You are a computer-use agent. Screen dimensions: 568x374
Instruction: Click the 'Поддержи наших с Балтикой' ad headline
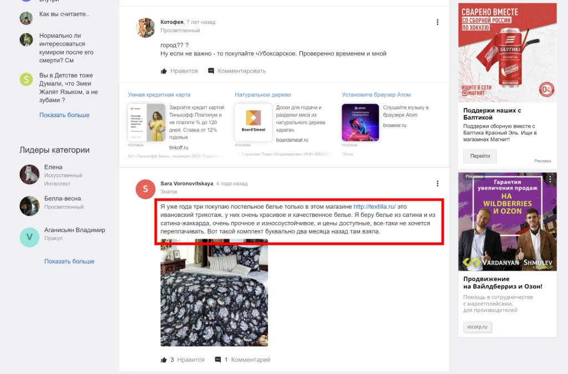point(492,114)
